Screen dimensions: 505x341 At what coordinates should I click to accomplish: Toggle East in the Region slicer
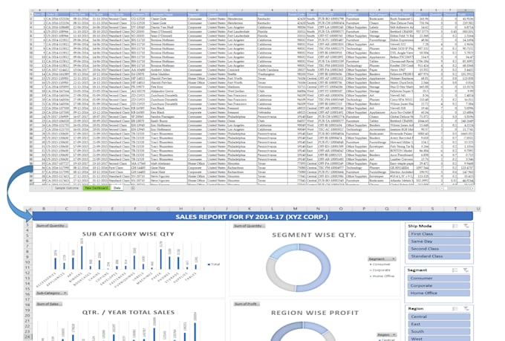(439, 324)
